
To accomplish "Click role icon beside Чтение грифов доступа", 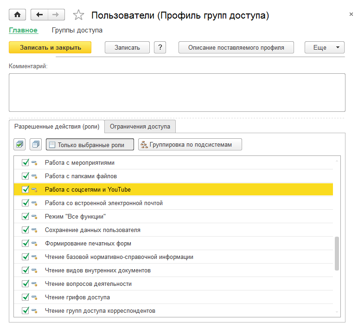I will 34,297.
